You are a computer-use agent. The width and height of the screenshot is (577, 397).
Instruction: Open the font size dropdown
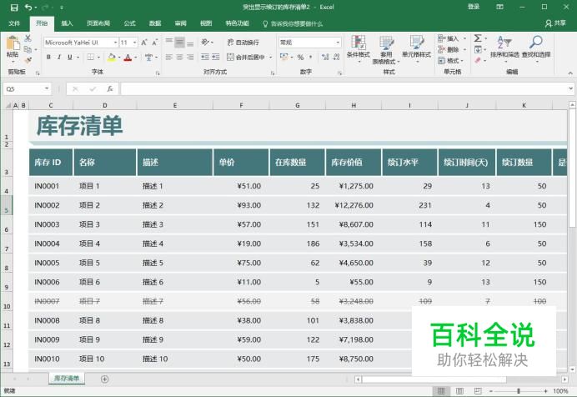135,43
